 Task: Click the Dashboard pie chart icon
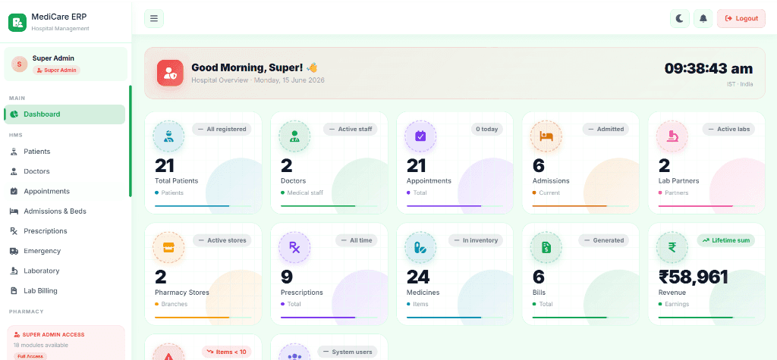point(14,114)
